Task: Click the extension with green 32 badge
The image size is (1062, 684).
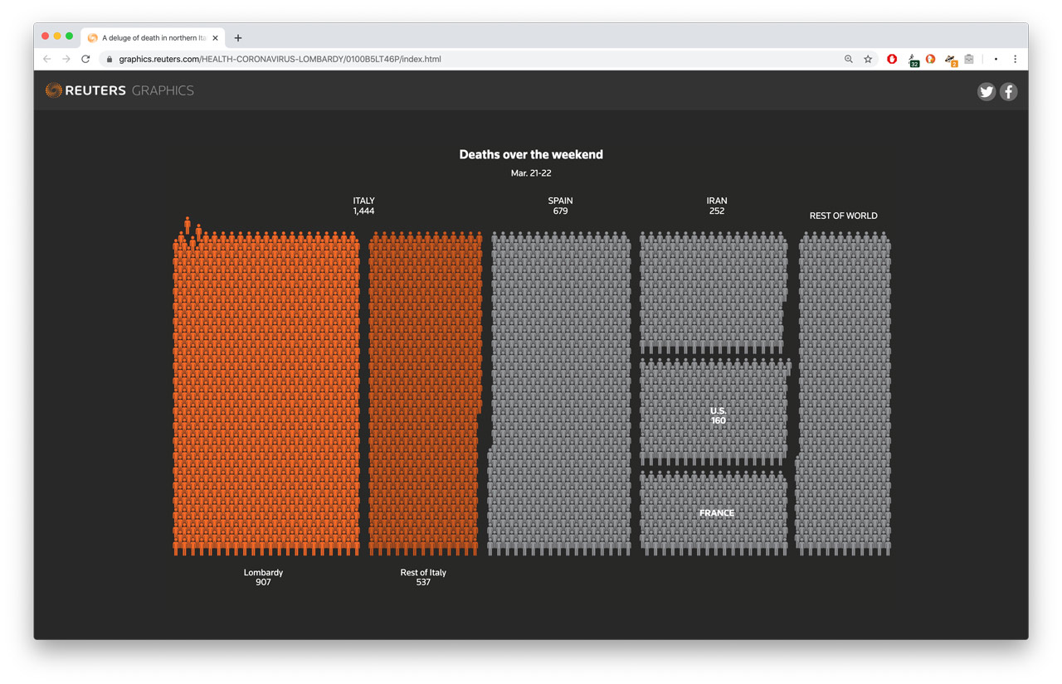Action: click(913, 61)
